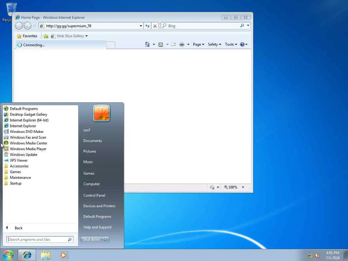
Task: Open the Web Slice Gallery dropdown
Action: (87, 36)
